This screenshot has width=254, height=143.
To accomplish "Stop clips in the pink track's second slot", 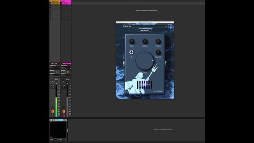I will pos(61,5).
